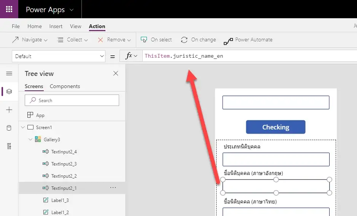This screenshot has height=216, width=357.
Task: Open the Collect action dropdown
Action: point(72,40)
